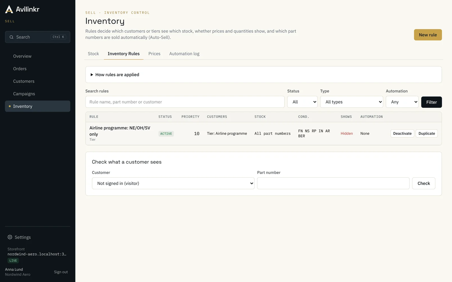The height and width of the screenshot is (282, 452).
Task: Click the 'All part numbers' stock cell
Action: [273, 134]
